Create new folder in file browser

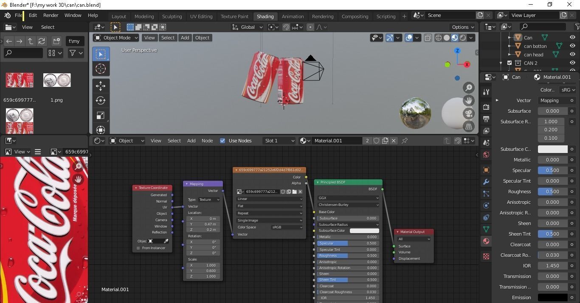pos(56,41)
